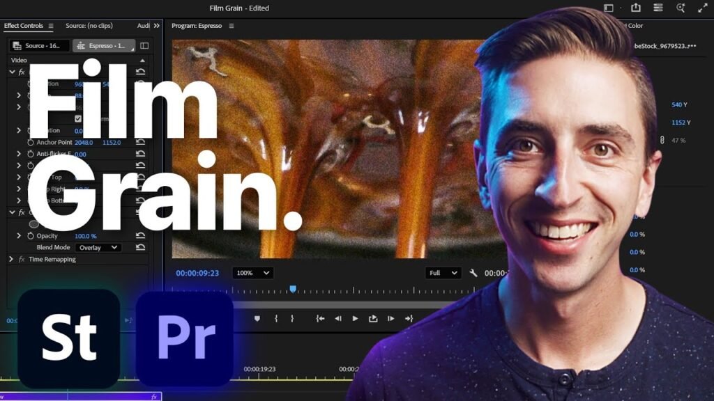
Task: Go to Out point
Action: click(409, 319)
